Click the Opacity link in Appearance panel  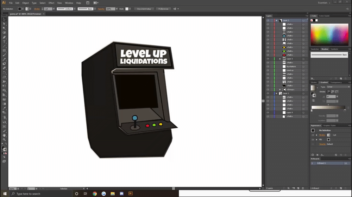click(322, 144)
